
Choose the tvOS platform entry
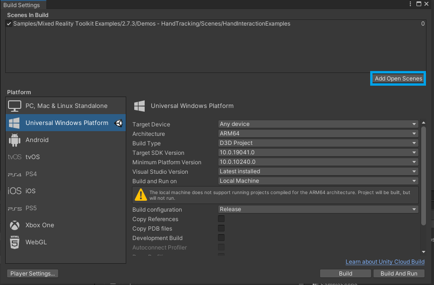66,157
